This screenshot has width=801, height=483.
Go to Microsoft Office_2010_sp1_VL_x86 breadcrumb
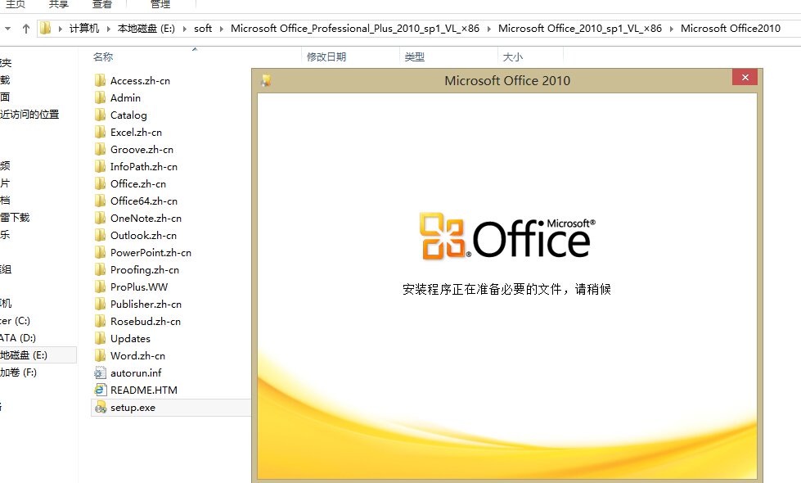pyautogui.click(x=580, y=29)
